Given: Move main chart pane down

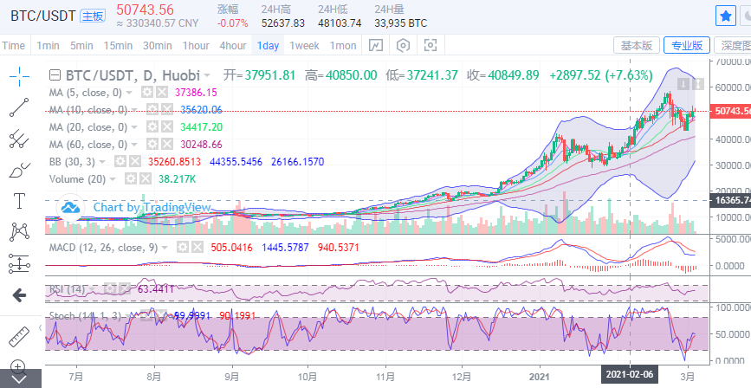Looking at the screenshot, I should click(x=683, y=84).
